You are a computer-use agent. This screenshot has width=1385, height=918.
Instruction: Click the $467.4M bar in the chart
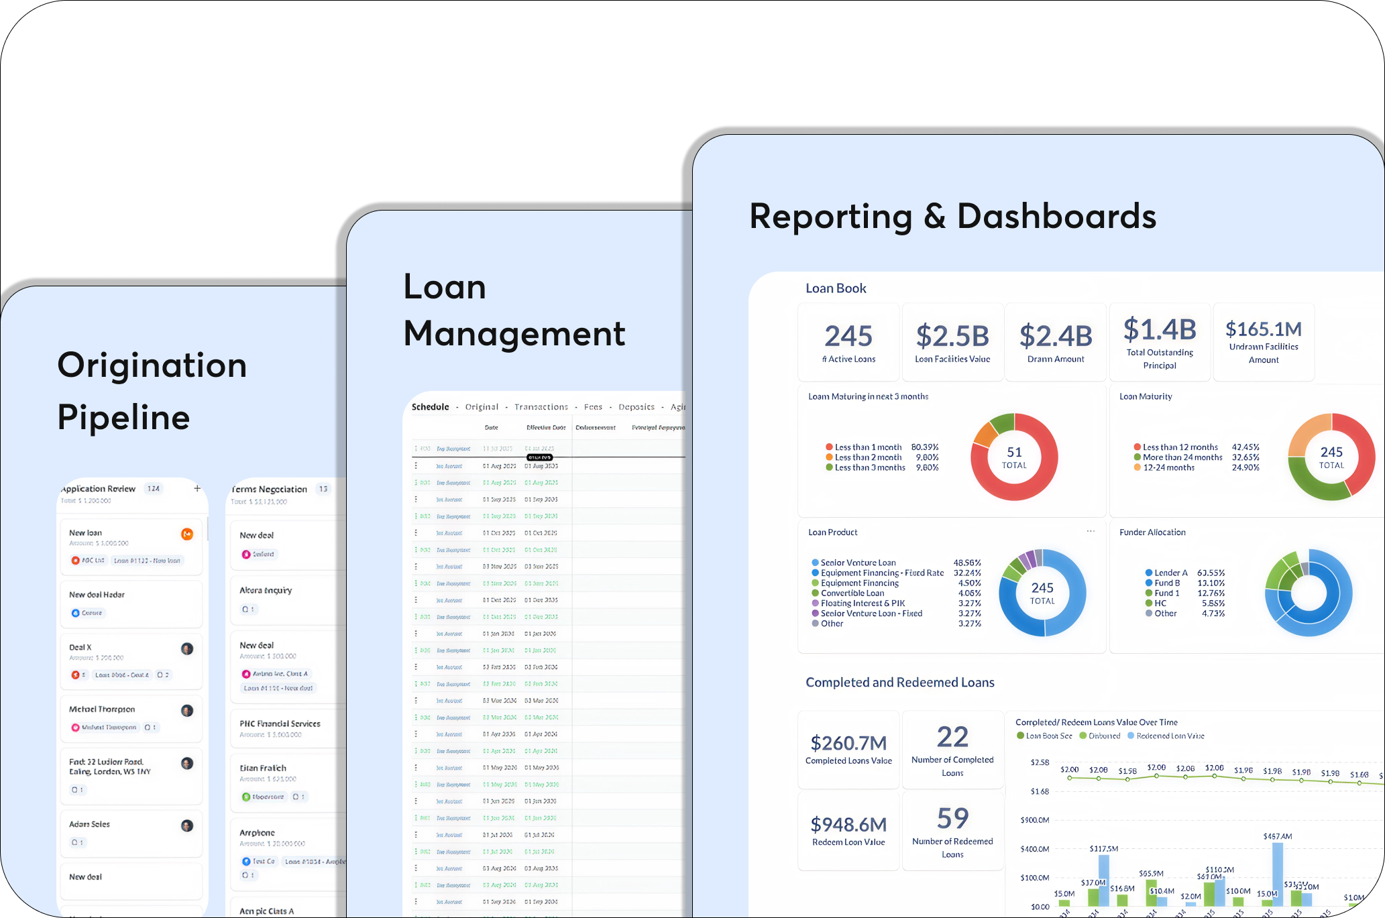tap(1278, 874)
